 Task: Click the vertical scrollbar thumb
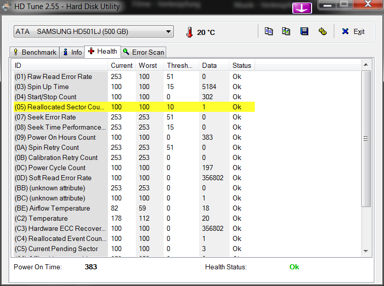click(366, 139)
